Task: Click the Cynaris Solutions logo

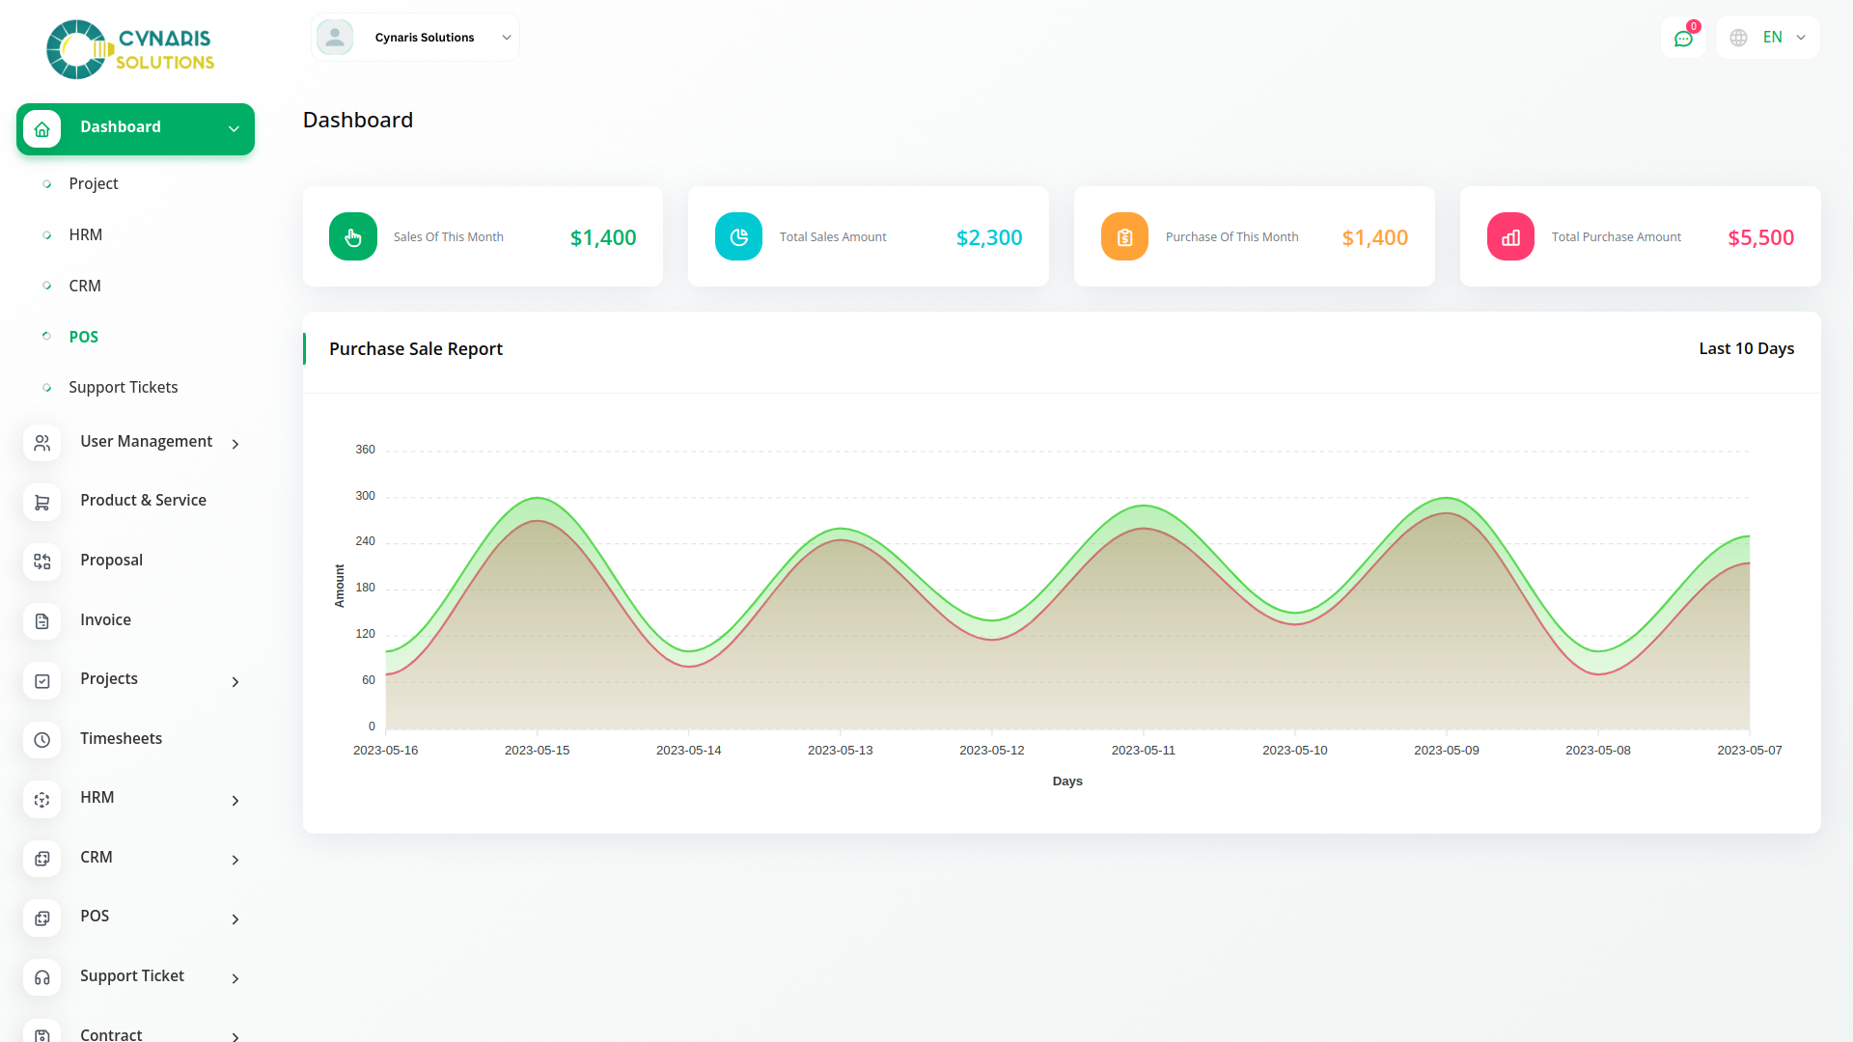Action: [x=130, y=49]
